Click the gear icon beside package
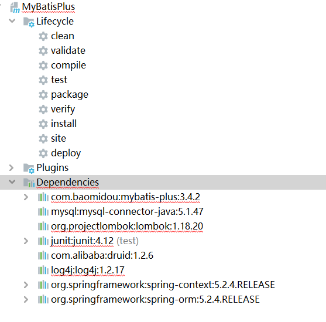Image resolution: width=326 pixels, height=322 pixels. click(x=43, y=95)
